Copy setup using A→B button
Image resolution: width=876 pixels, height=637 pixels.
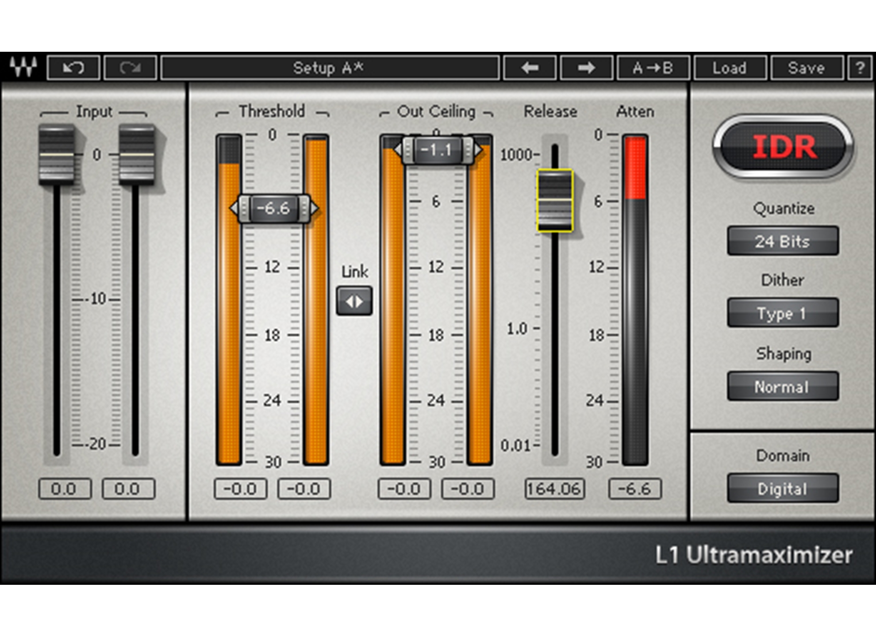pyautogui.click(x=653, y=68)
